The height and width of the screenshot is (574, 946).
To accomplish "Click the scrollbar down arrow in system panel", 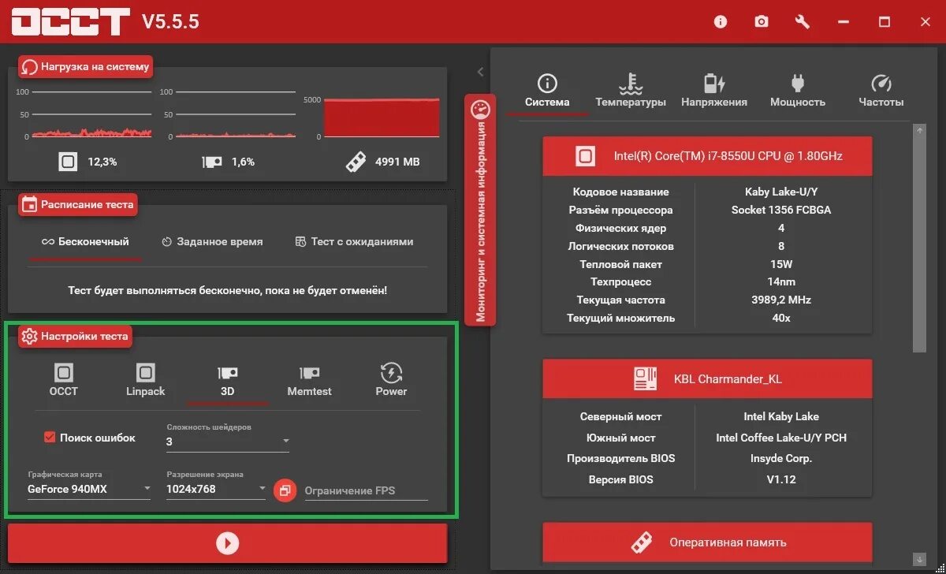I will (920, 559).
